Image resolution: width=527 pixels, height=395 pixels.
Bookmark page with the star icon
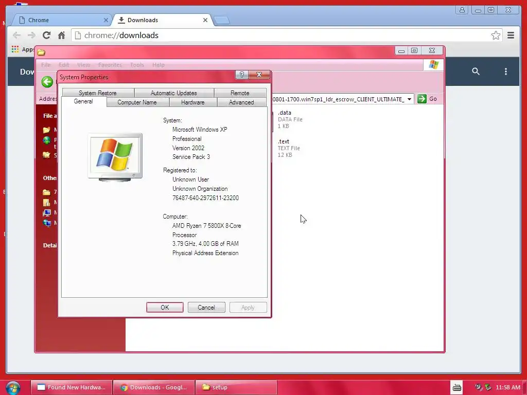496,35
